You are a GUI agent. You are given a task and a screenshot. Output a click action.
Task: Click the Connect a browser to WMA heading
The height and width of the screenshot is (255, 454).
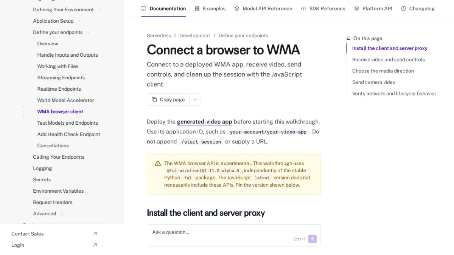pos(223,50)
